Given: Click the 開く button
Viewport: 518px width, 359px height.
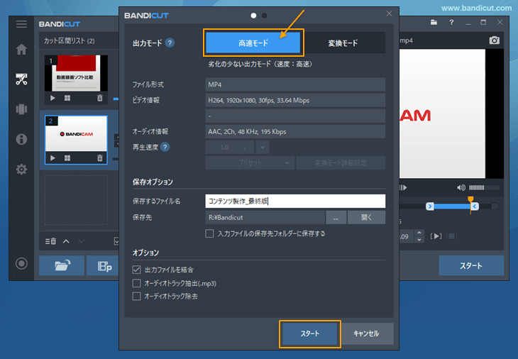Looking at the screenshot, I should (x=366, y=217).
